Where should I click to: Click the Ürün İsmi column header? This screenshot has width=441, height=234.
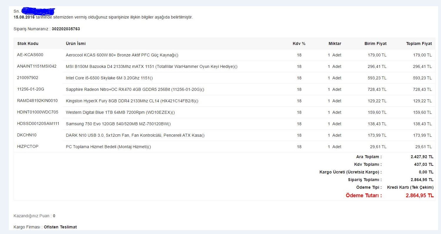(76, 44)
